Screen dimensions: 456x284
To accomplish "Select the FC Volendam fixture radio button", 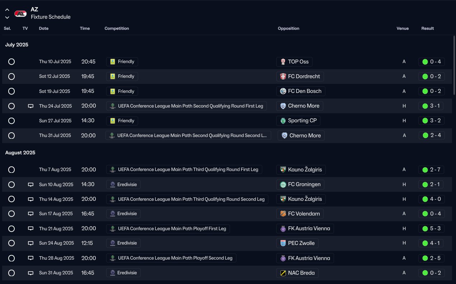I will tap(11, 214).
